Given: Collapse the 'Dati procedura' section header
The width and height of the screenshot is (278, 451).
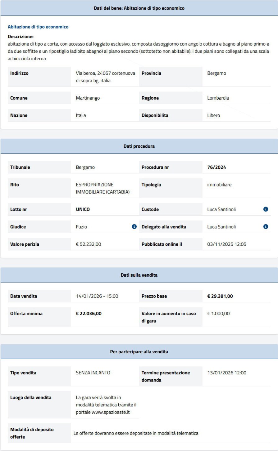Looking at the screenshot, I should [139, 146].
